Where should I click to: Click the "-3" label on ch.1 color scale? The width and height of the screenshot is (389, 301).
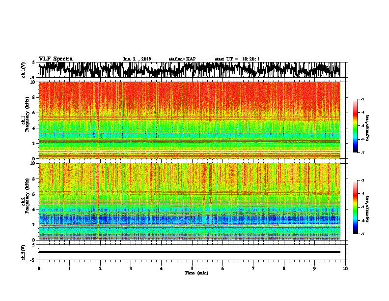click(362, 99)
